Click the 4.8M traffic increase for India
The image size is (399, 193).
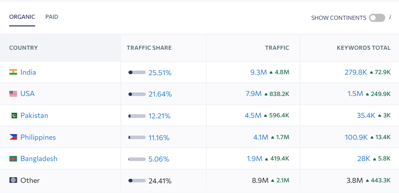(279, 72)
